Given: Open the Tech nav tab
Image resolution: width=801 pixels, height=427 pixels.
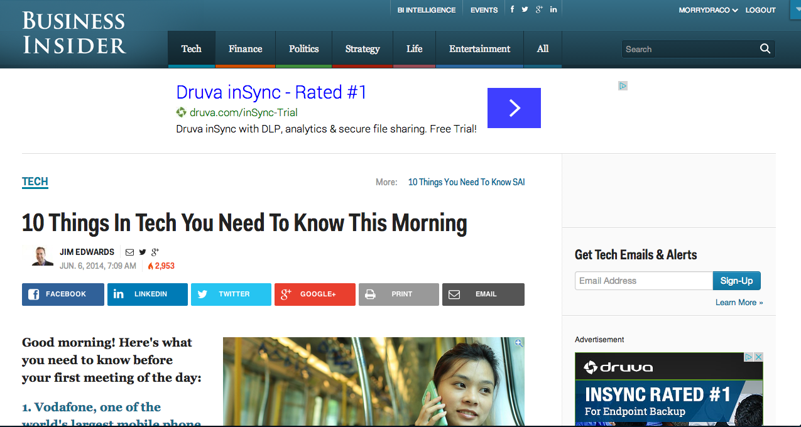Looking at the screenshot, I should coord(192,49).
